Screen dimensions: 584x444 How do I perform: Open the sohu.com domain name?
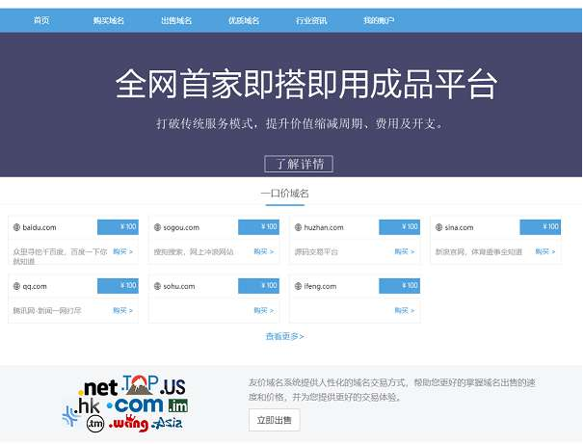coord(179,286)
